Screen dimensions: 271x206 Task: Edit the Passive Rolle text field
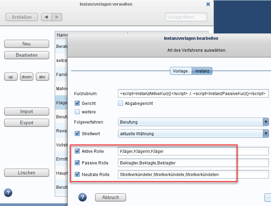coord(193,163)
